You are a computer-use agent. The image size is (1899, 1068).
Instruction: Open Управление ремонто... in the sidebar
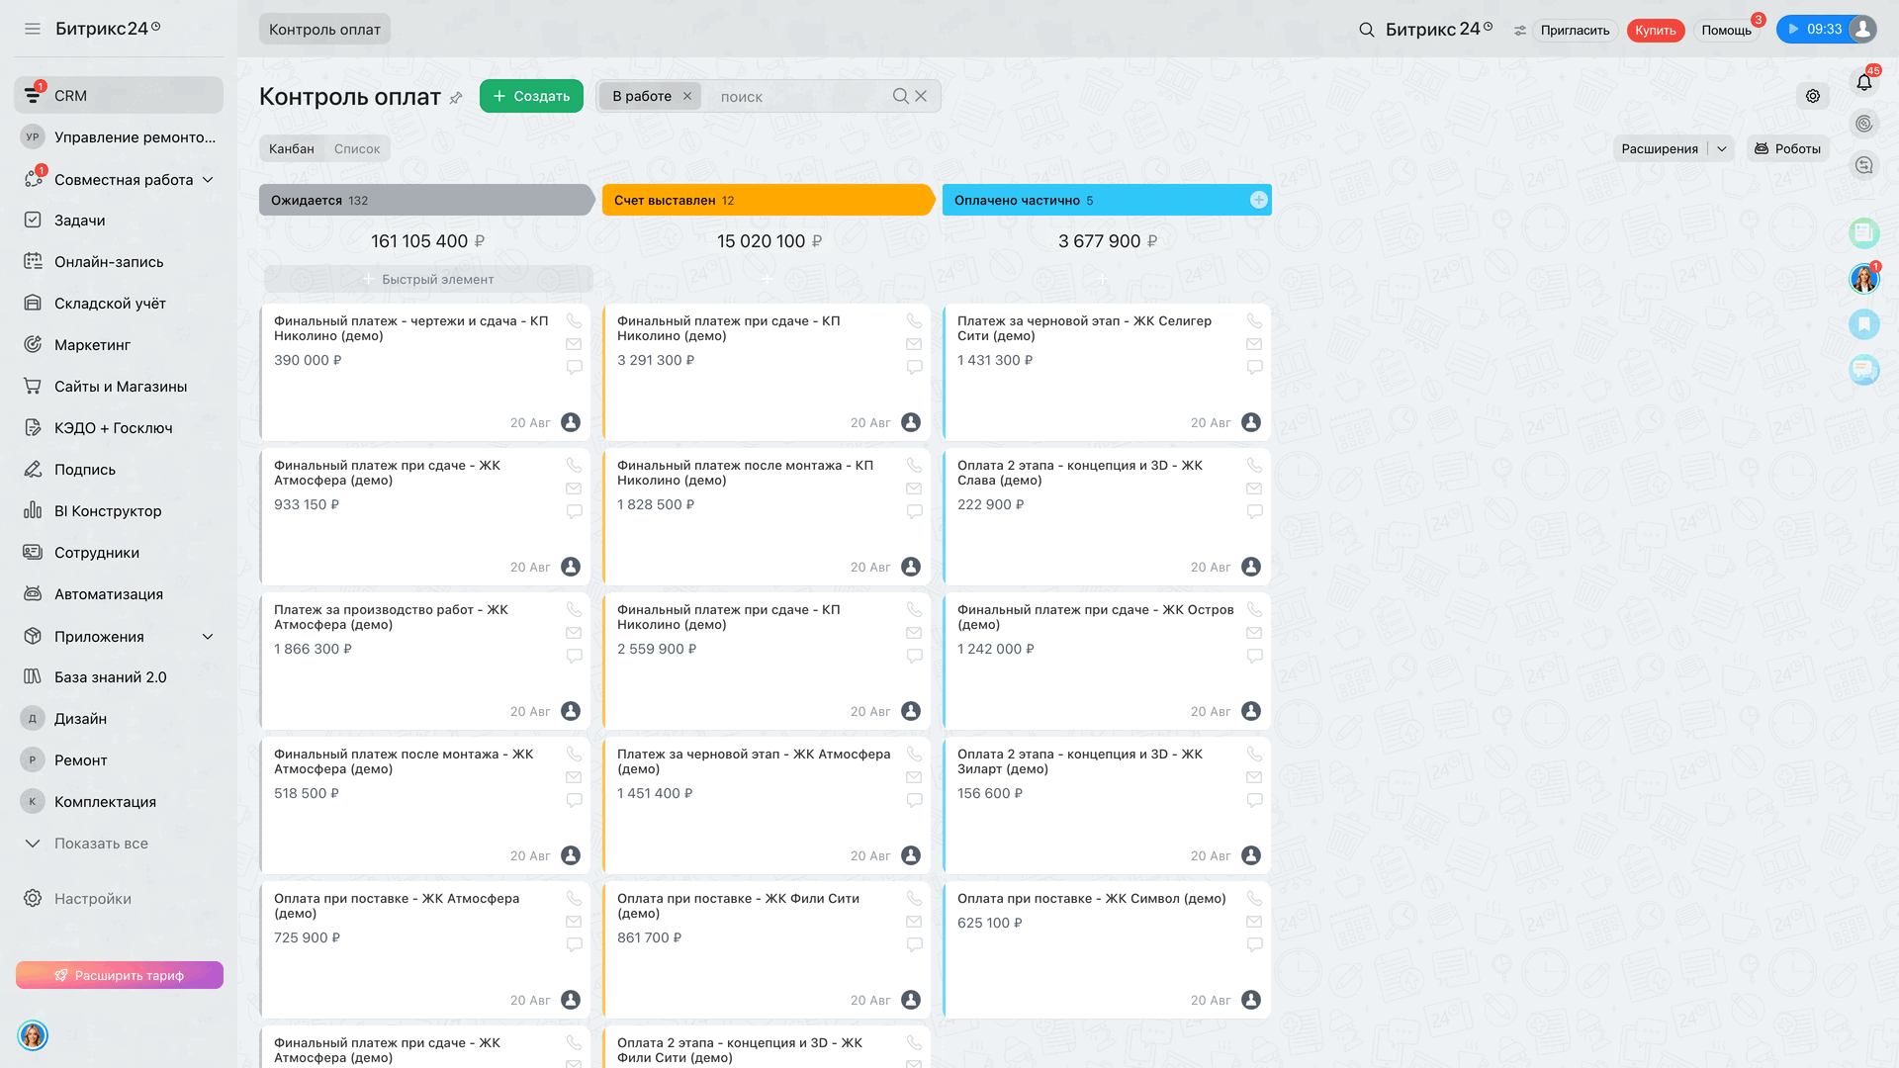tap(119, 137)
